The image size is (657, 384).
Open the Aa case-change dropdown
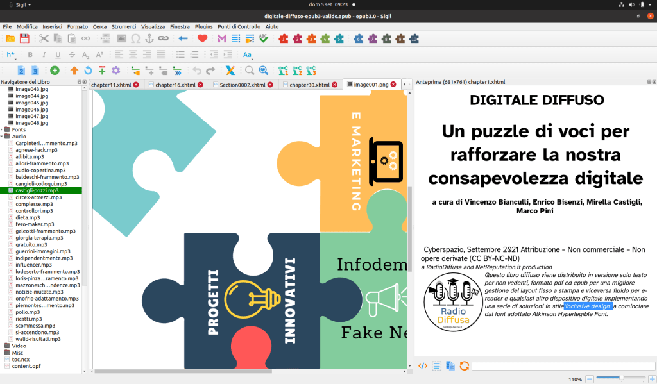click(247, 54)
